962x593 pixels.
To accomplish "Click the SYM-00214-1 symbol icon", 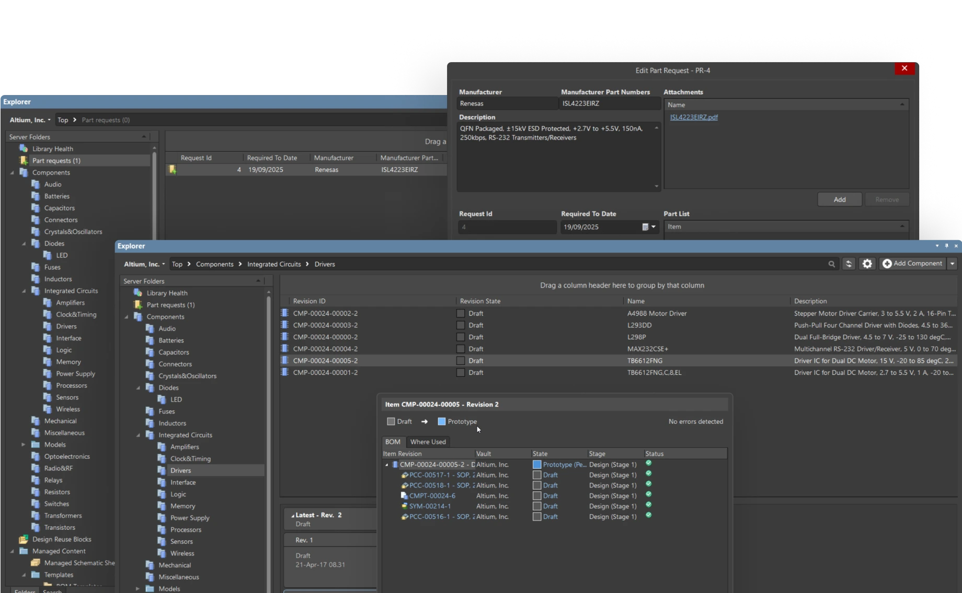I will point(404,506).
